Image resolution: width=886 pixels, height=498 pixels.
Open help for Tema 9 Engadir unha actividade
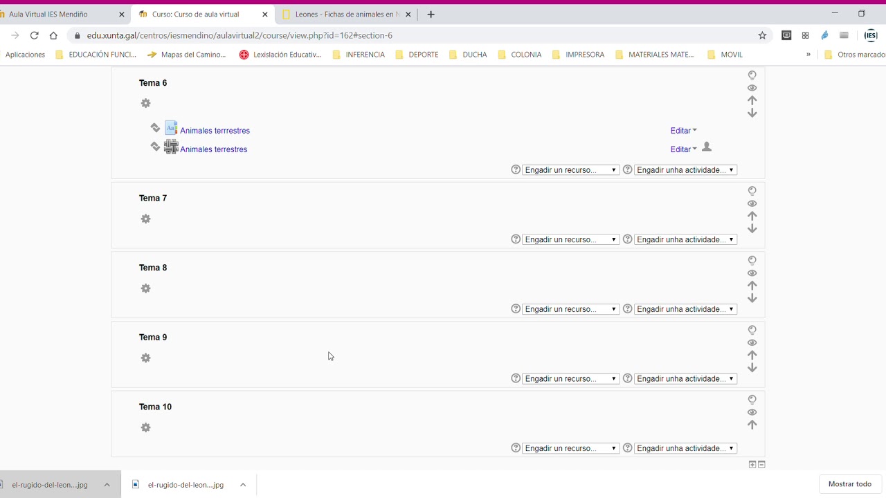pyautogui.click(x=628, y=378)
